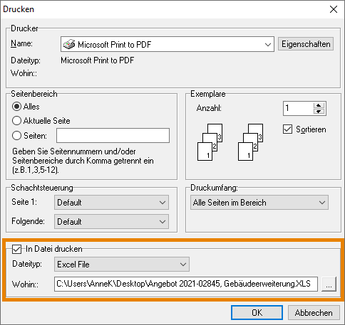
Task: Click into the Seiten page range field
Action: [113, 136]
